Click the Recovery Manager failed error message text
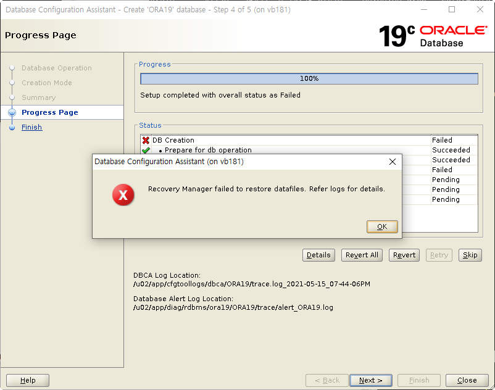This screenshot has width=495, height=390. 267,189
